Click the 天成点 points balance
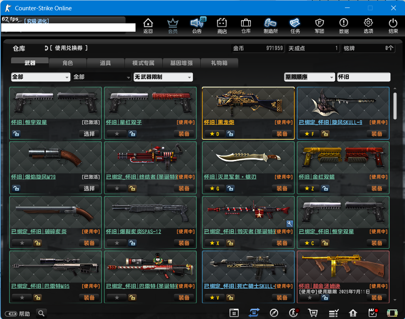Viewport: 405px width, 319px height. tap(313, 48)
